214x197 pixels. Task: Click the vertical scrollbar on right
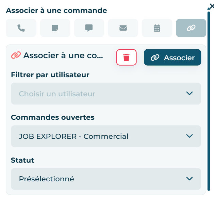click(x=209, y=102)
